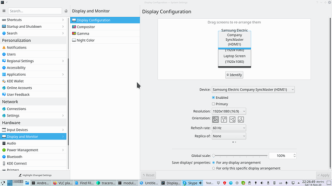Open Users settings
332x186 pixels.
pos(33,54)
